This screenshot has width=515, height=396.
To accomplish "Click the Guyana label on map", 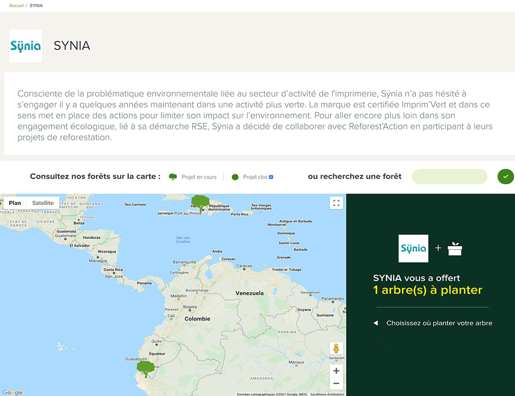I will 304,310.
